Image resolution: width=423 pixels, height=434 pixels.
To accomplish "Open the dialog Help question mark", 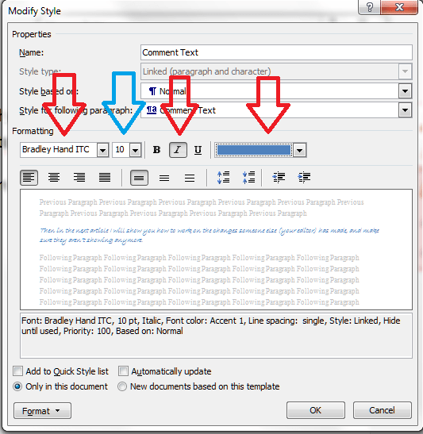I will click(369, 7).
